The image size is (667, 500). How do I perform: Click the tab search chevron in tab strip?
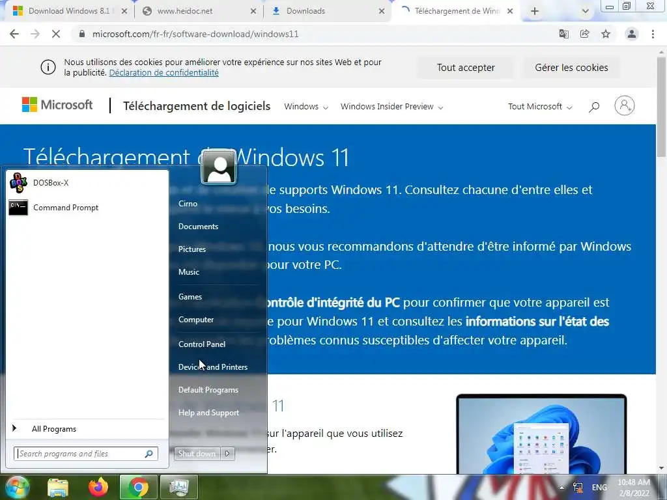coord(586,11)
